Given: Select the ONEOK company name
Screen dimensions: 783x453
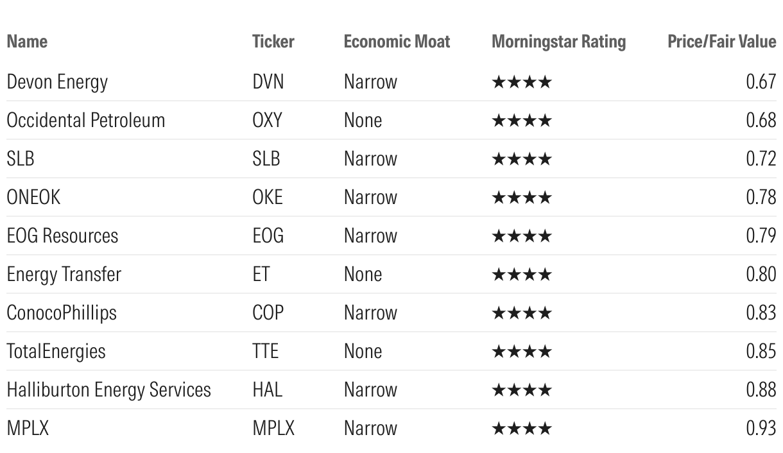Looking at the screenshot, I should coord(33,198).
